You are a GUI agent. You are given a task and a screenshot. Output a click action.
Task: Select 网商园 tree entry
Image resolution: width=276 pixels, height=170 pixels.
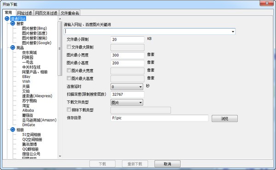tap(28, 57)
